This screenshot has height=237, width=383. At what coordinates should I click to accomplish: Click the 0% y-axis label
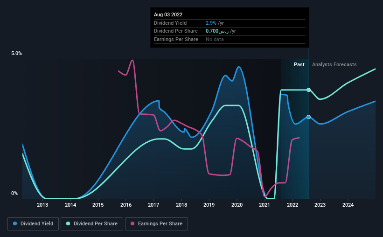[x=14, y=193]
